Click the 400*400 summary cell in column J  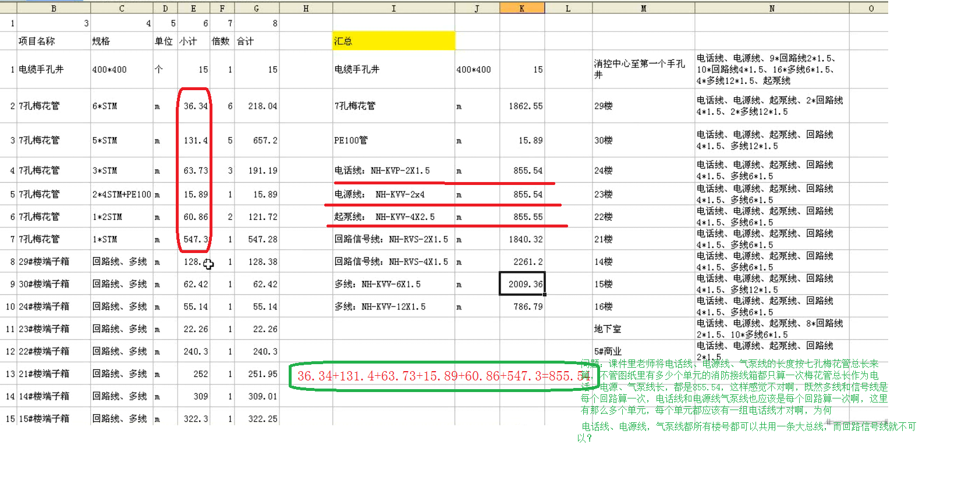coord(477,69)
